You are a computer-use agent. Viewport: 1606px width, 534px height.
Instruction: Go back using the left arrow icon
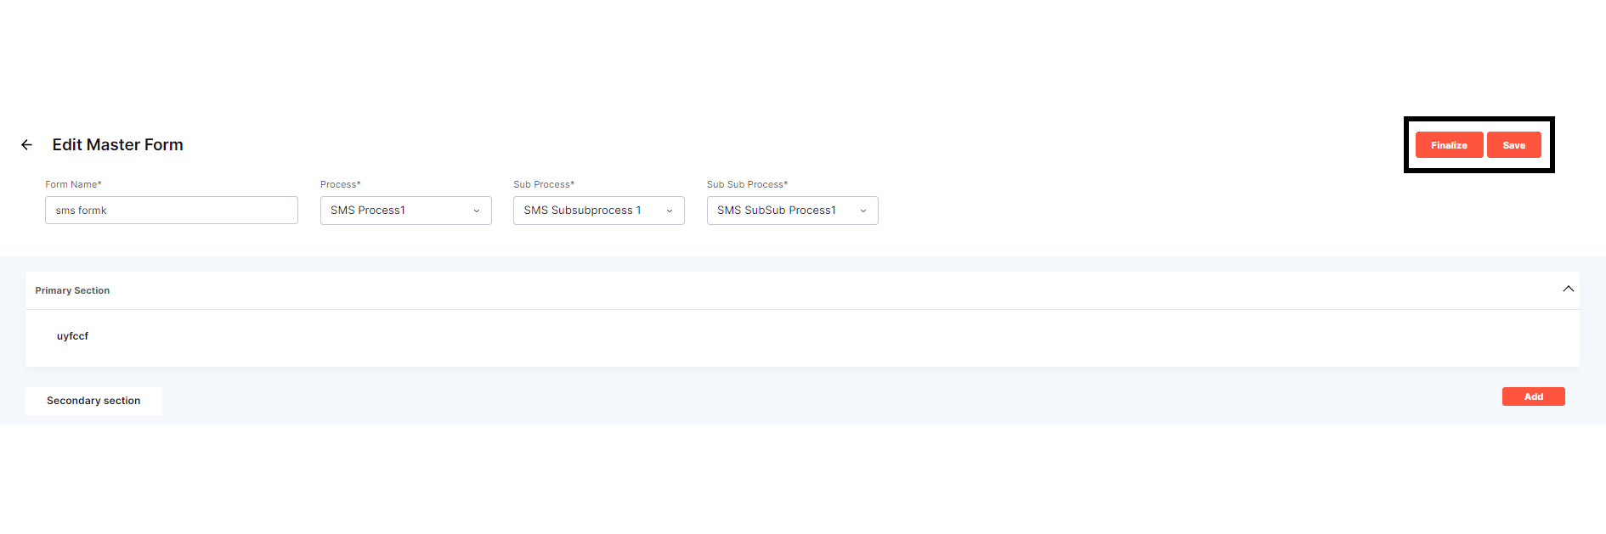27,145
